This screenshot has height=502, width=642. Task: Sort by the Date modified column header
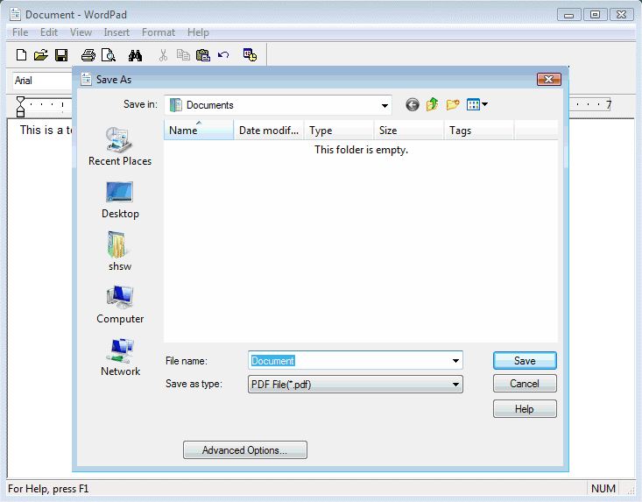coord(269,131)
